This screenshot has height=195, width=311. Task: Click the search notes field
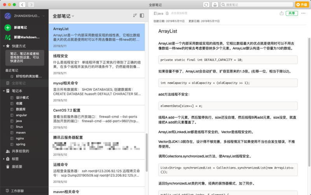coord(257,5)
